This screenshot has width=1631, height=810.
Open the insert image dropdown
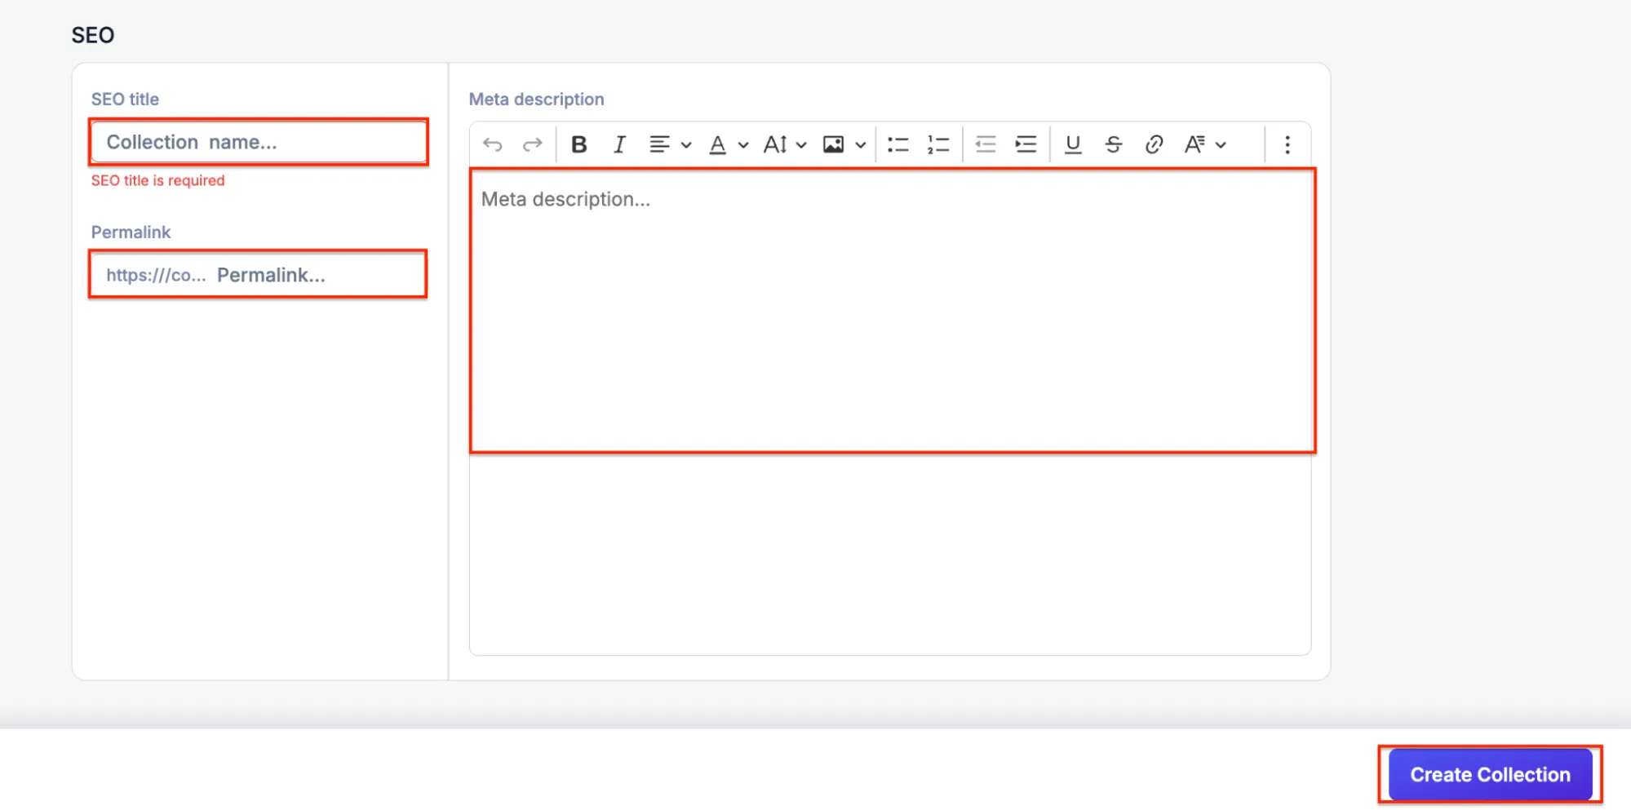(x=844, y=145)
